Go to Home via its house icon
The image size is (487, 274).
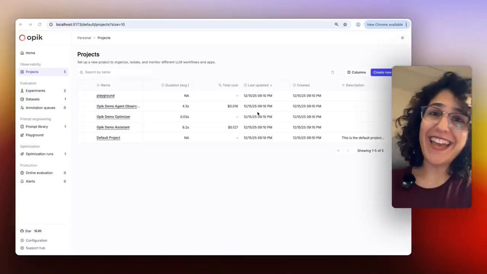point(22,53)
